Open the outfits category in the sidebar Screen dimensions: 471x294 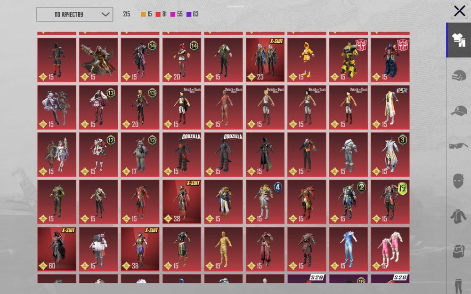pyautogui.click(x=459, y=40)
